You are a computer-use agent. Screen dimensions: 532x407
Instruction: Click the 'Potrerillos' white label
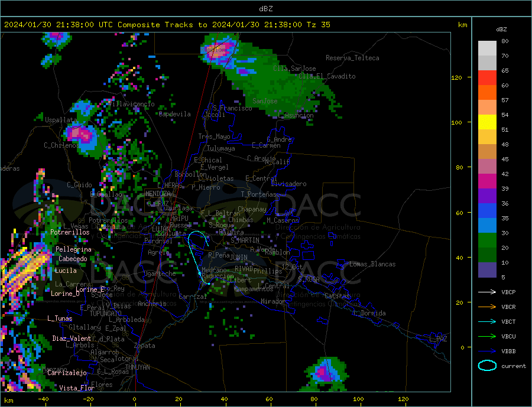tap(70, 232)
